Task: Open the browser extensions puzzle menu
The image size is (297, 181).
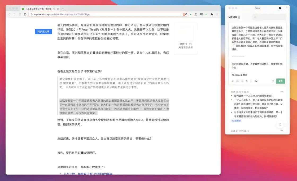Action: [x=212, y=14]
